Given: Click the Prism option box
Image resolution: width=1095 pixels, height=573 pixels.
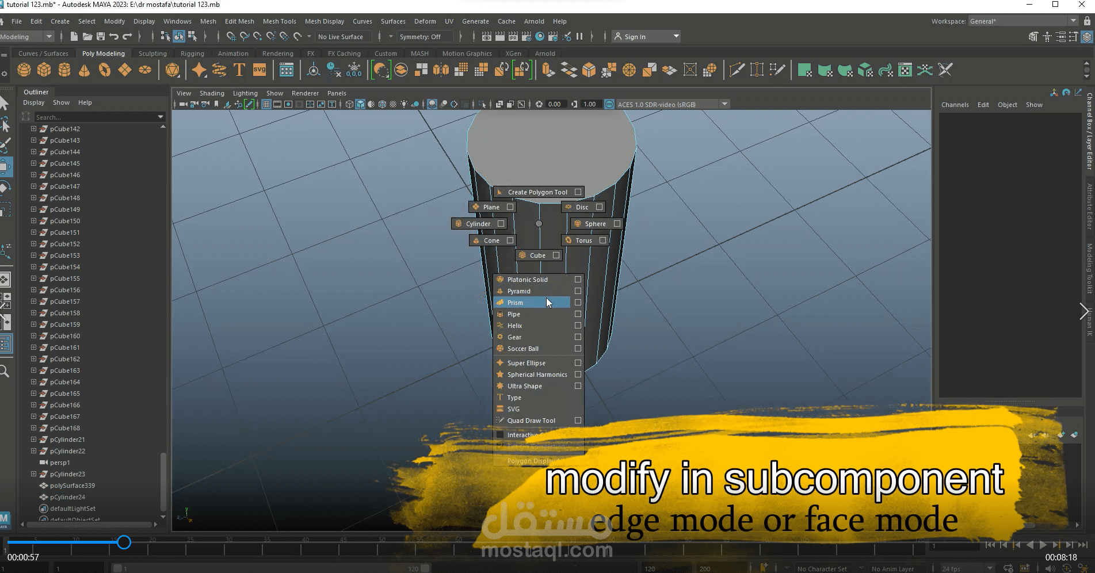Looking at the screenshot, I should (x=578, y=303).
